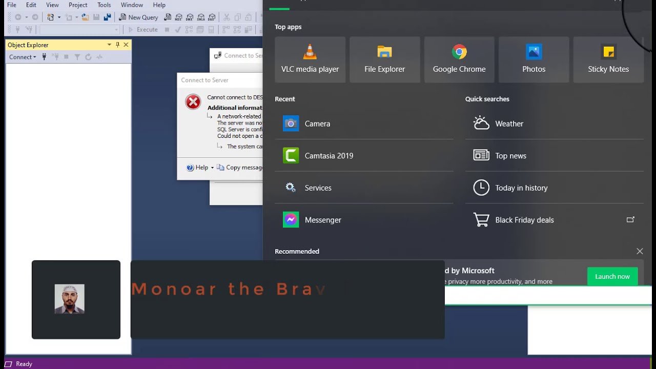This screenshot has height=369, width=656.
Task: Click the New Query toolbar button
Action: click(x=139, y=17)
